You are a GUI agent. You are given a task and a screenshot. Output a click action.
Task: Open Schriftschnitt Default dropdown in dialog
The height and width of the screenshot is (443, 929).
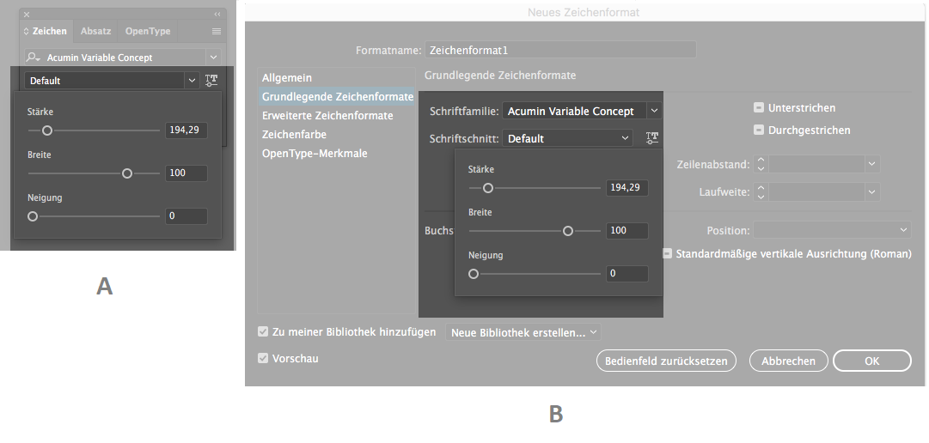tap(567, 138)
